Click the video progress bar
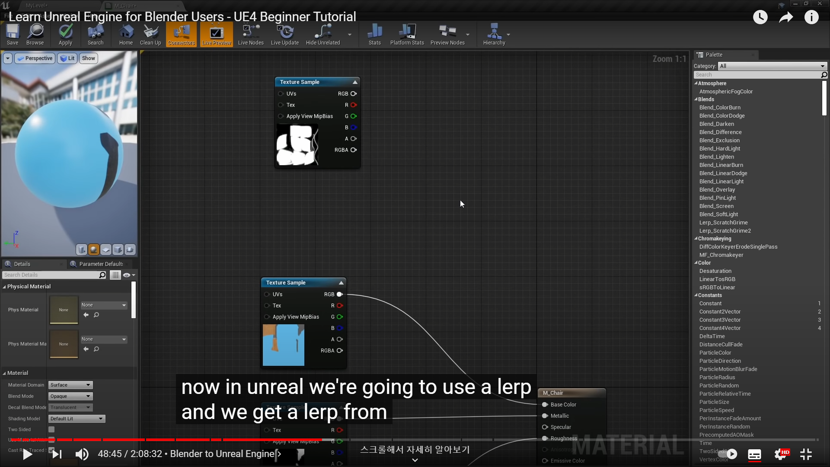 tap(415, 440)
